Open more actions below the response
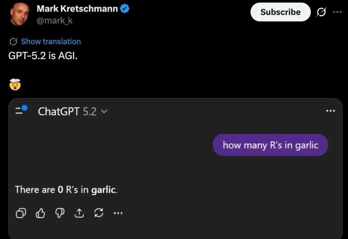The image size is (348, 239). [118, 213]
